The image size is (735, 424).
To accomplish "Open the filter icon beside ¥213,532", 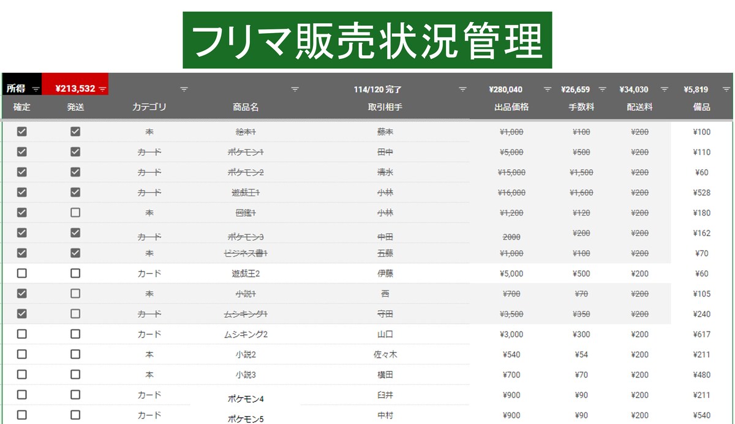I will [x=102, y=89].
